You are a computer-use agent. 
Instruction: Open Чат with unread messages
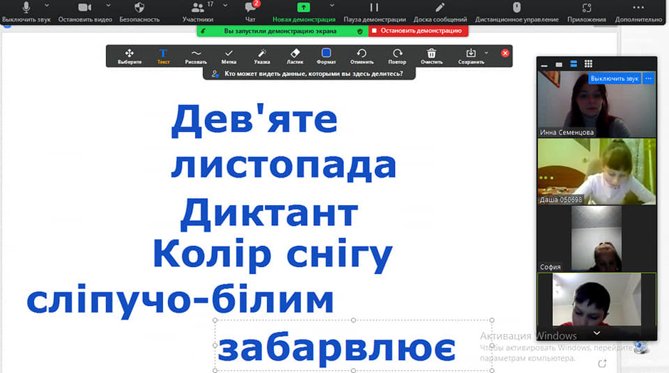(251, 12)
